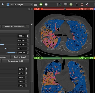Open the Transforms module grid icon
Image resolution: width=95 pixels, height=93 pixels.
pos(77,5)
